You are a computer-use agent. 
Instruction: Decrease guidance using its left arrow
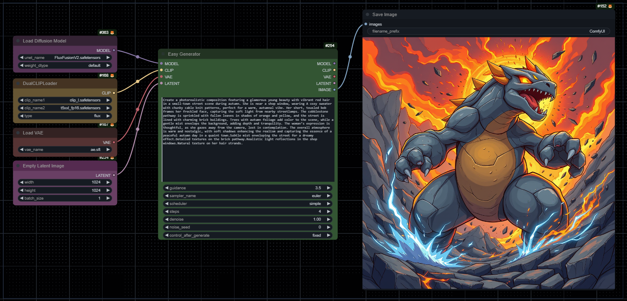tap(166, 188)
